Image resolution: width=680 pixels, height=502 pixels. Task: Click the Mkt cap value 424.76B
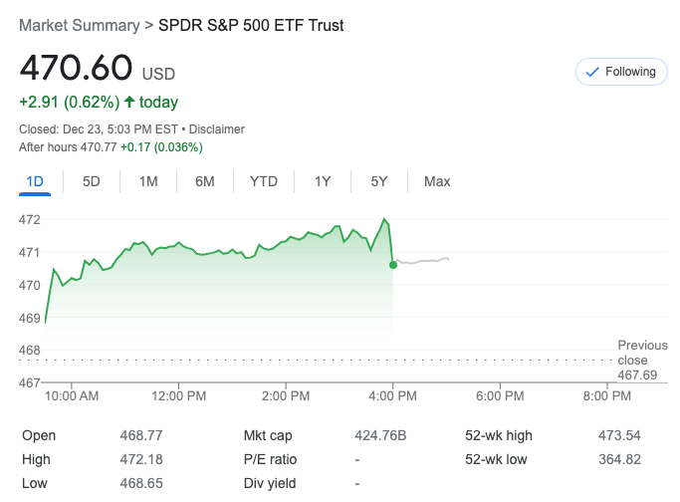pyautogui.click(x=380, y=435)
